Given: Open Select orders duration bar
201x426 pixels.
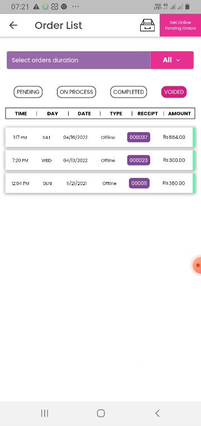Looking at the screenshot, I should coord(79,60).
